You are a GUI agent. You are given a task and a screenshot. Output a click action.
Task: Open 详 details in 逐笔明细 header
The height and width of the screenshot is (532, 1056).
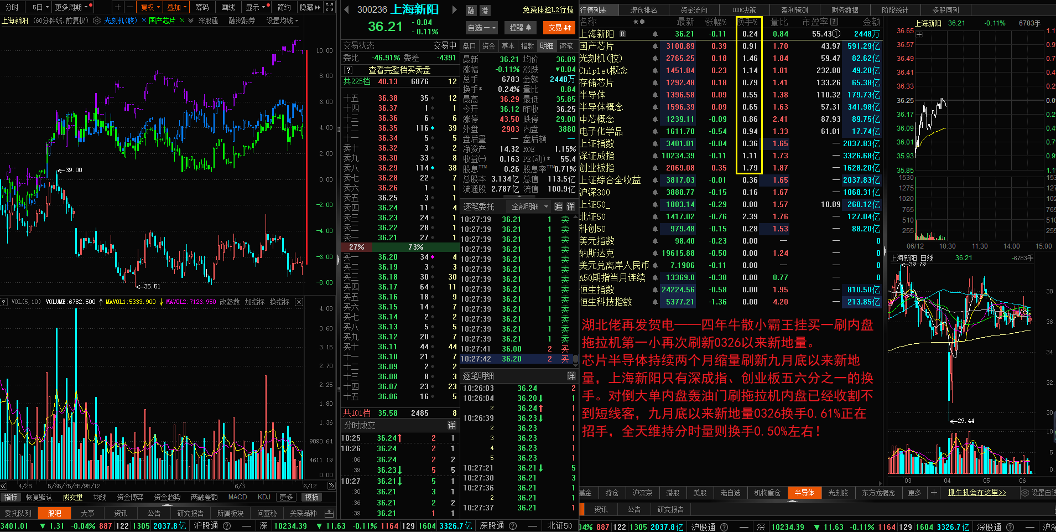tap(570, 376)
